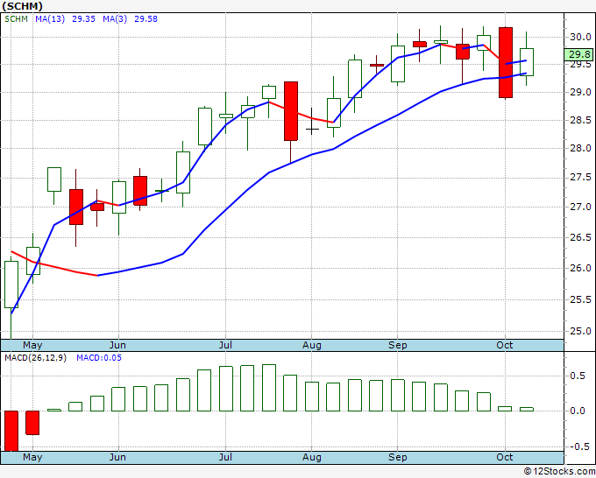
Task: Select the MACD:0.05 value label
Action: tap(99, 358)
